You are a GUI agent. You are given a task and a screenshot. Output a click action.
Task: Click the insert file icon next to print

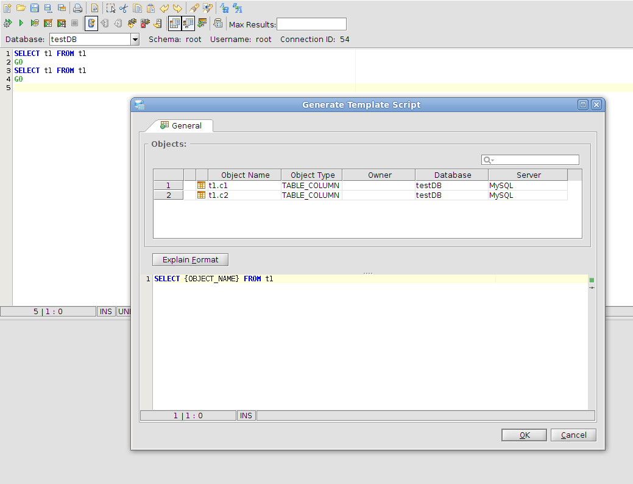pyautogui.click(x=94, y=8)
